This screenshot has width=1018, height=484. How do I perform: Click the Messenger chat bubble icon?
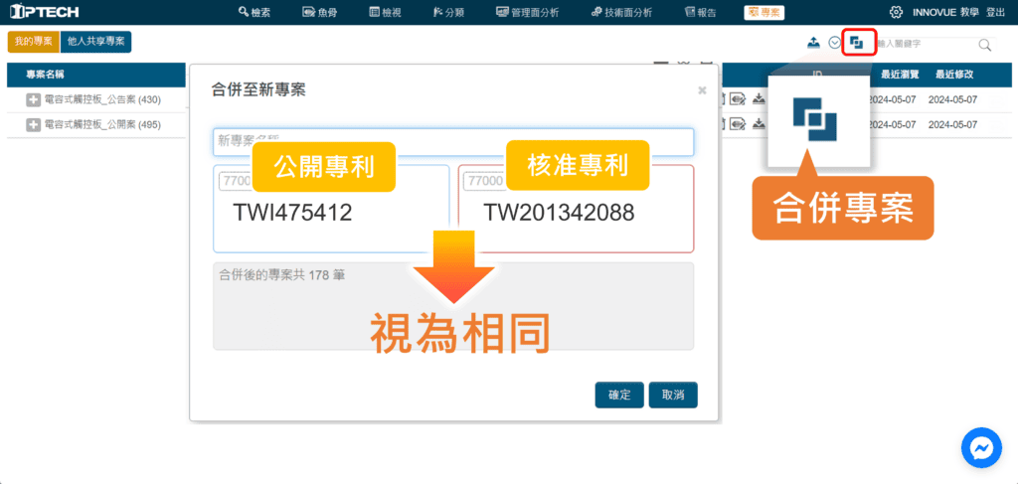pos(981,448)
